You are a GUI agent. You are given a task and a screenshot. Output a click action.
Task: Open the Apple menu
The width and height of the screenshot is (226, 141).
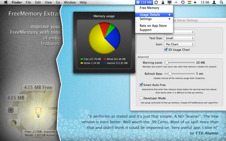click(x=6, y=2)
